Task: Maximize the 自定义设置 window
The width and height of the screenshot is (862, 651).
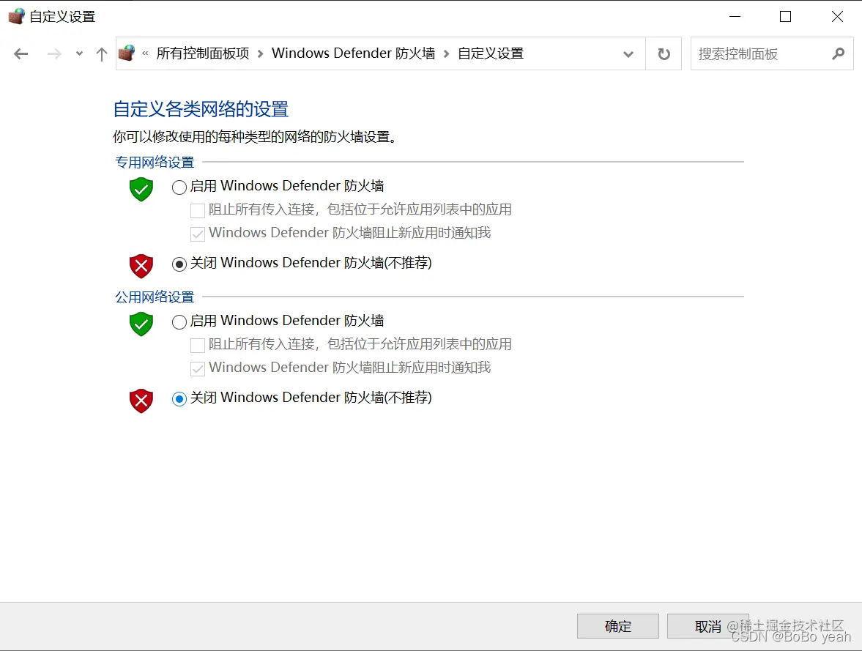Action: pyautogui.click(x=786, y=17)
